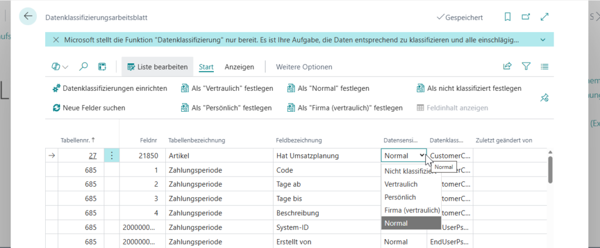
Task: Open the Datensensibilität Normal dropdown
Action: (404, 156)
